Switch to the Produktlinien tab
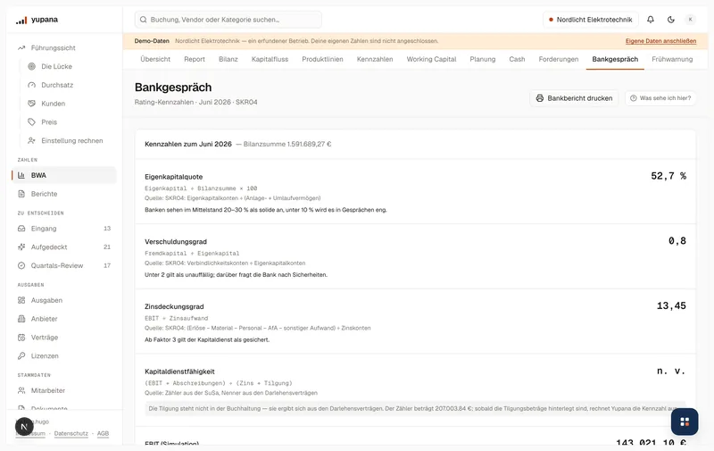This screenshot has height=451, width=714. click(322, 59)
